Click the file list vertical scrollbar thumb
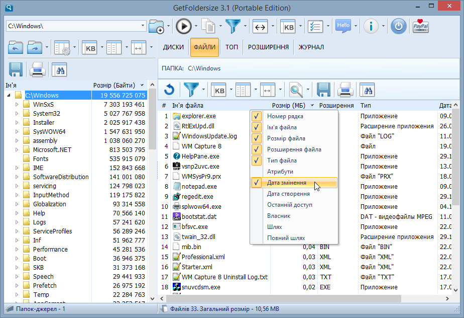Image resolution: width=464 pixels, height=318 pixels. [456, 156]
